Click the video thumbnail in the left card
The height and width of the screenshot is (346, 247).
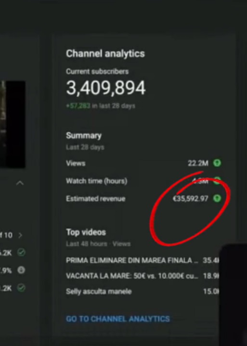click(x=13, y=124)
